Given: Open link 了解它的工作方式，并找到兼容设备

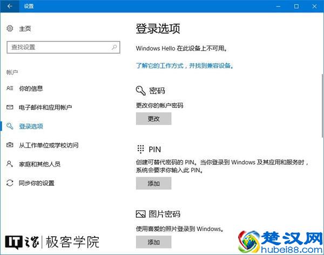Looking at the screenshot, I should click(x=185, y=66).
